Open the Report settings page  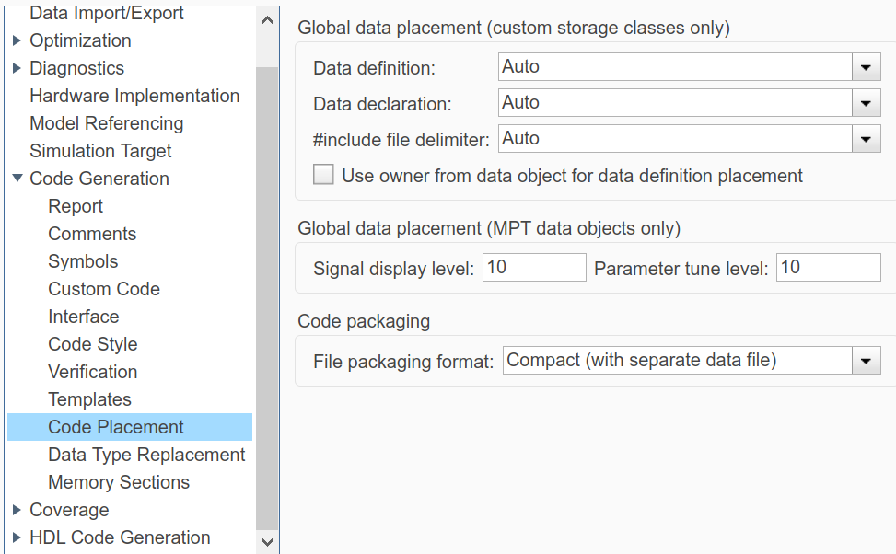coord(76,206)
